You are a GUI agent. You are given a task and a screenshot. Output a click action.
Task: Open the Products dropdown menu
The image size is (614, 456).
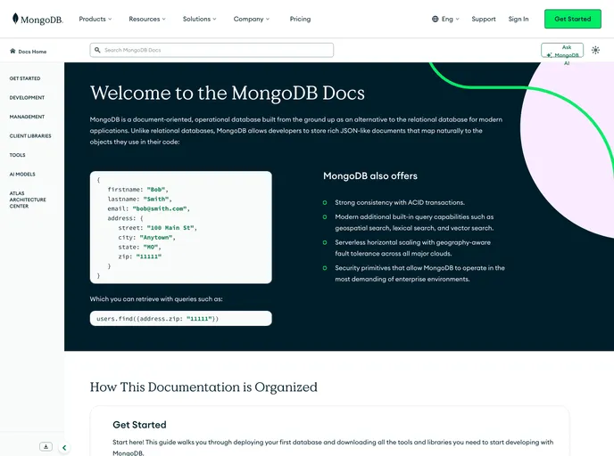point(95,19)
